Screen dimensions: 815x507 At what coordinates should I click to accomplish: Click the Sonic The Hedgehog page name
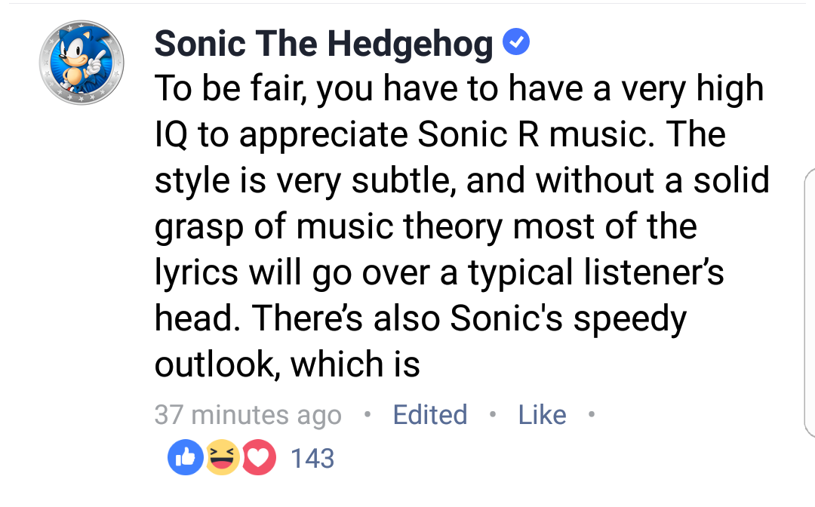[323, 45]
